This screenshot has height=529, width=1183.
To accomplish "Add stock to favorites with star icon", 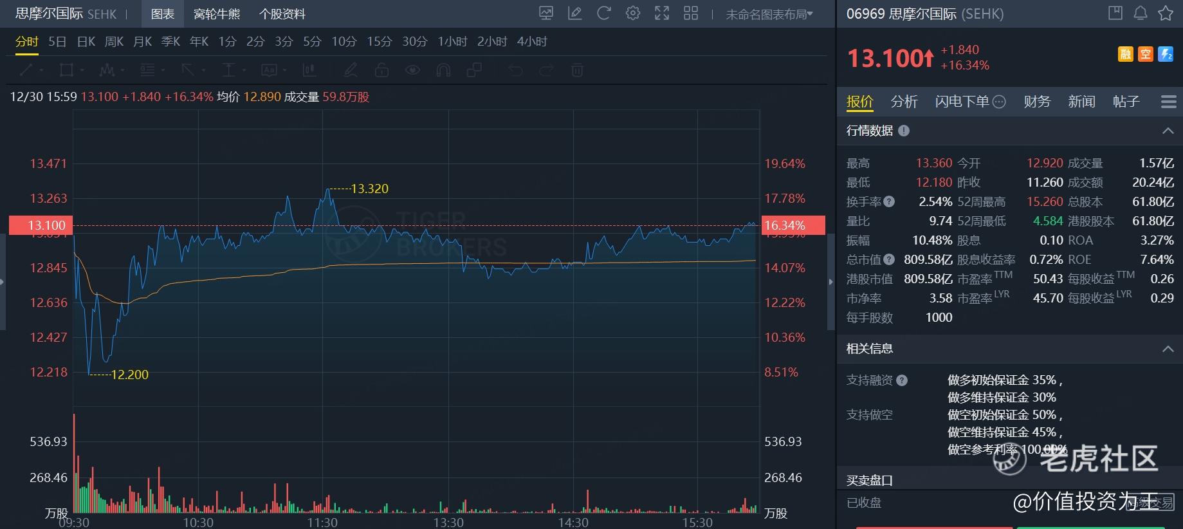I will [x=1166, y=14].
